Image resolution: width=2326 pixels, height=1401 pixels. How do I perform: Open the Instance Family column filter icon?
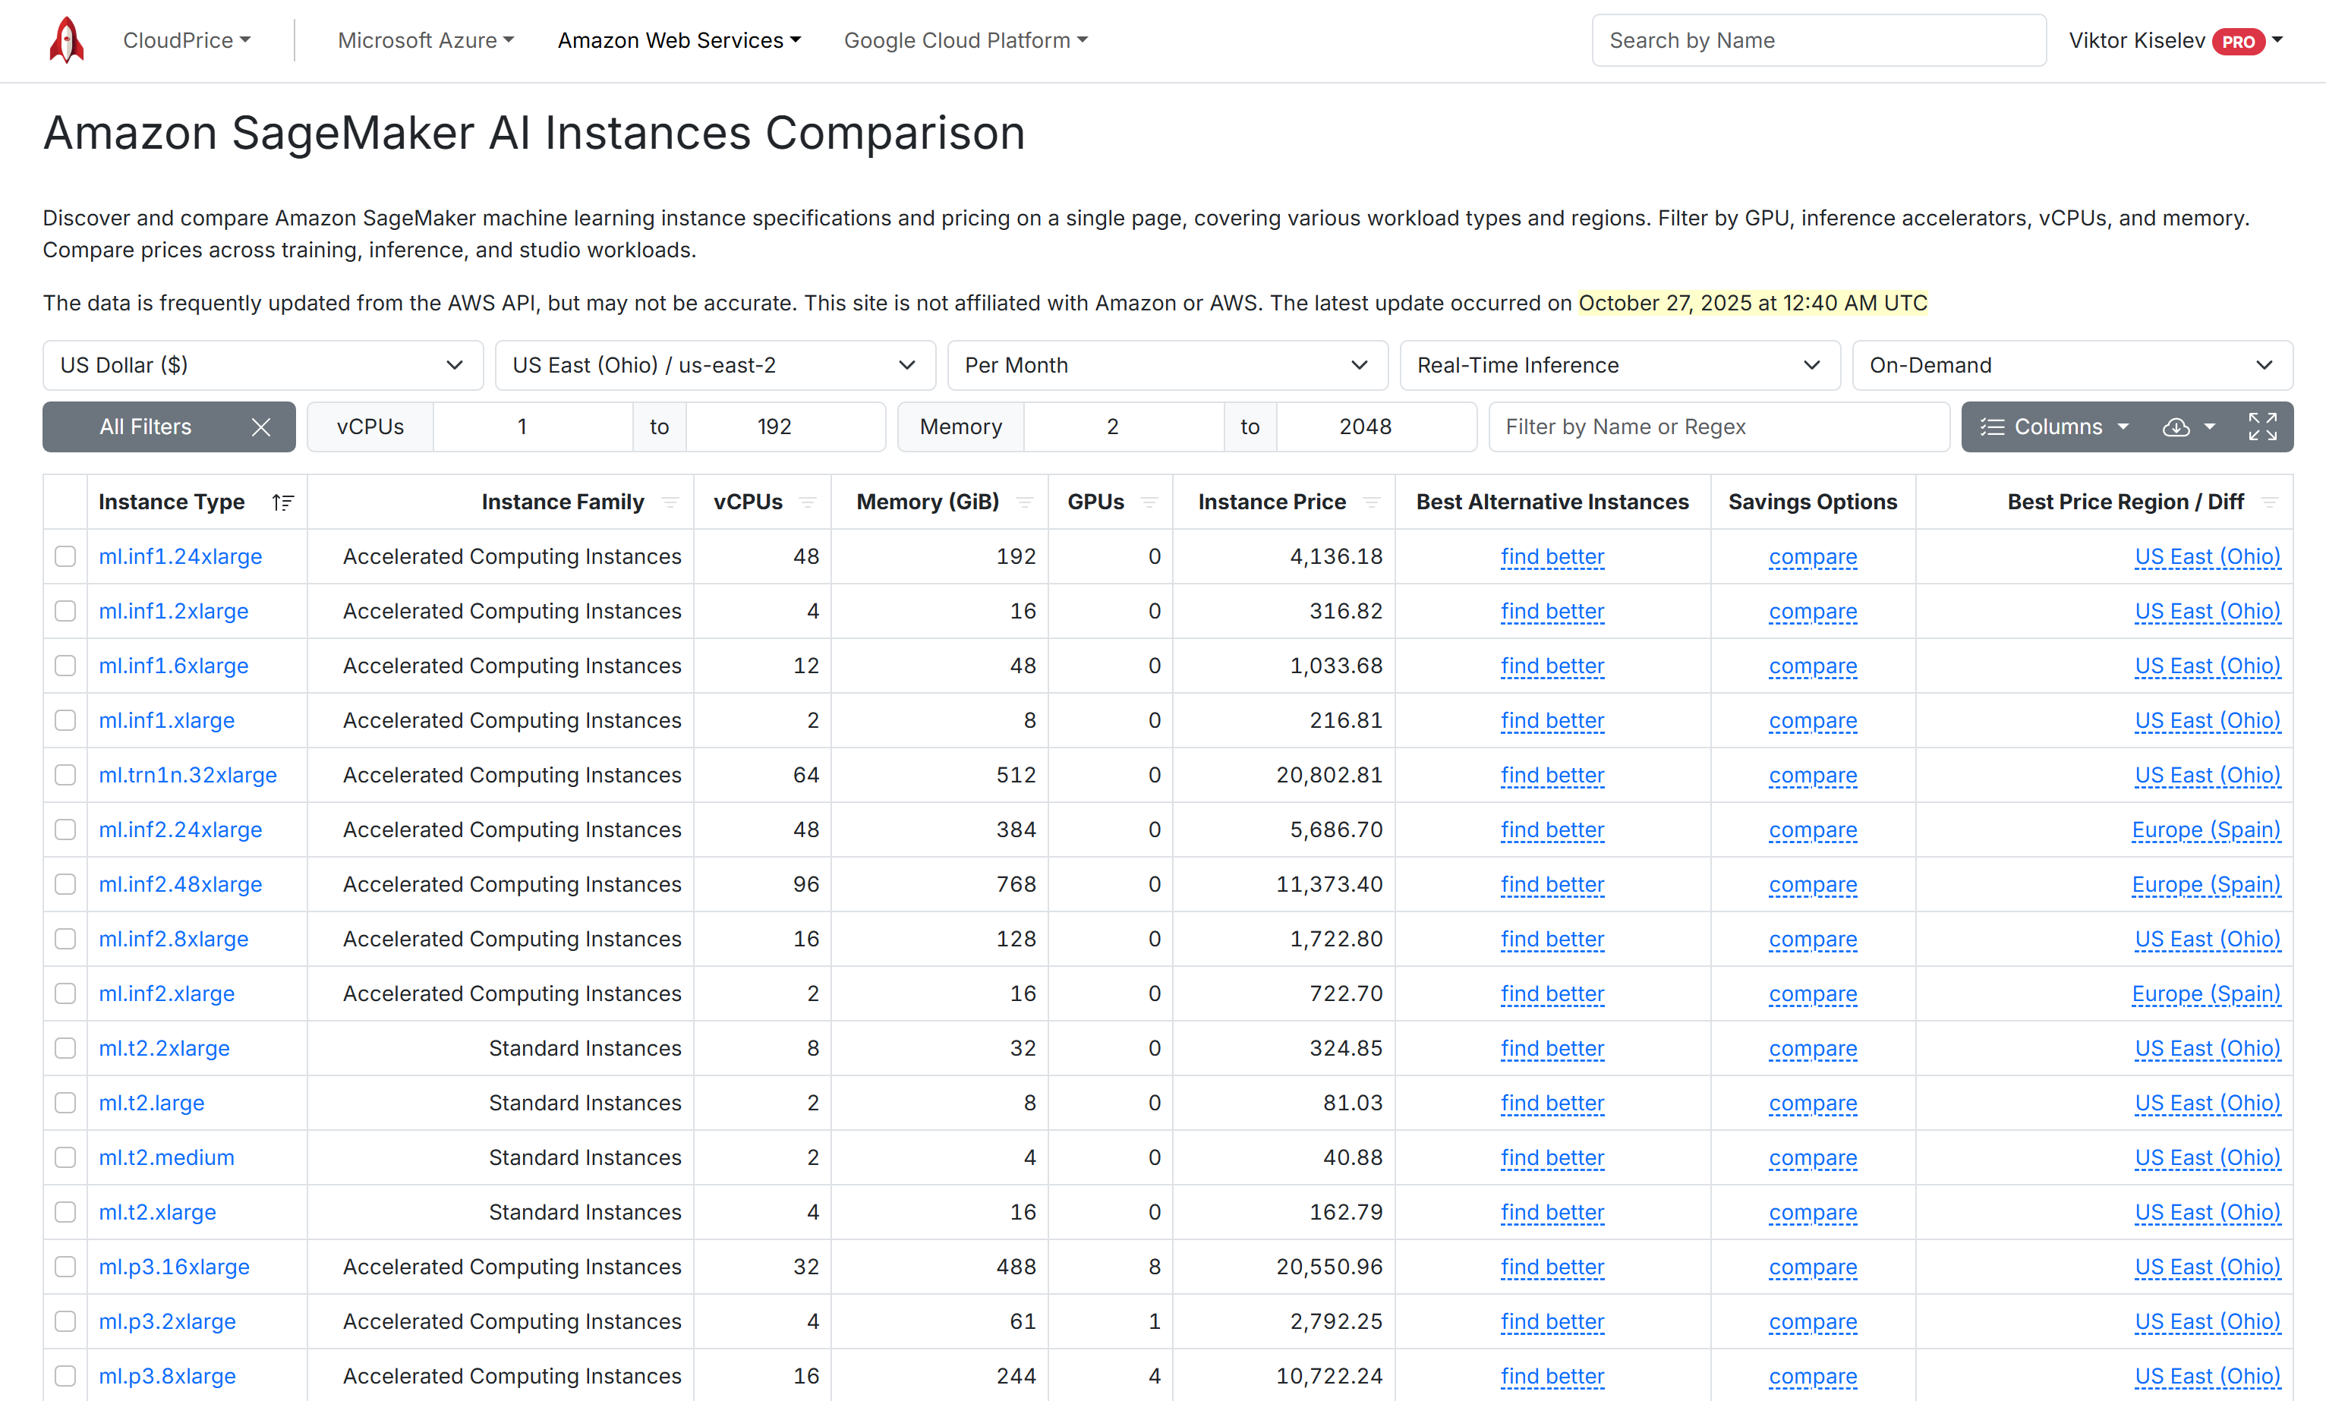(x=670, y=502)
